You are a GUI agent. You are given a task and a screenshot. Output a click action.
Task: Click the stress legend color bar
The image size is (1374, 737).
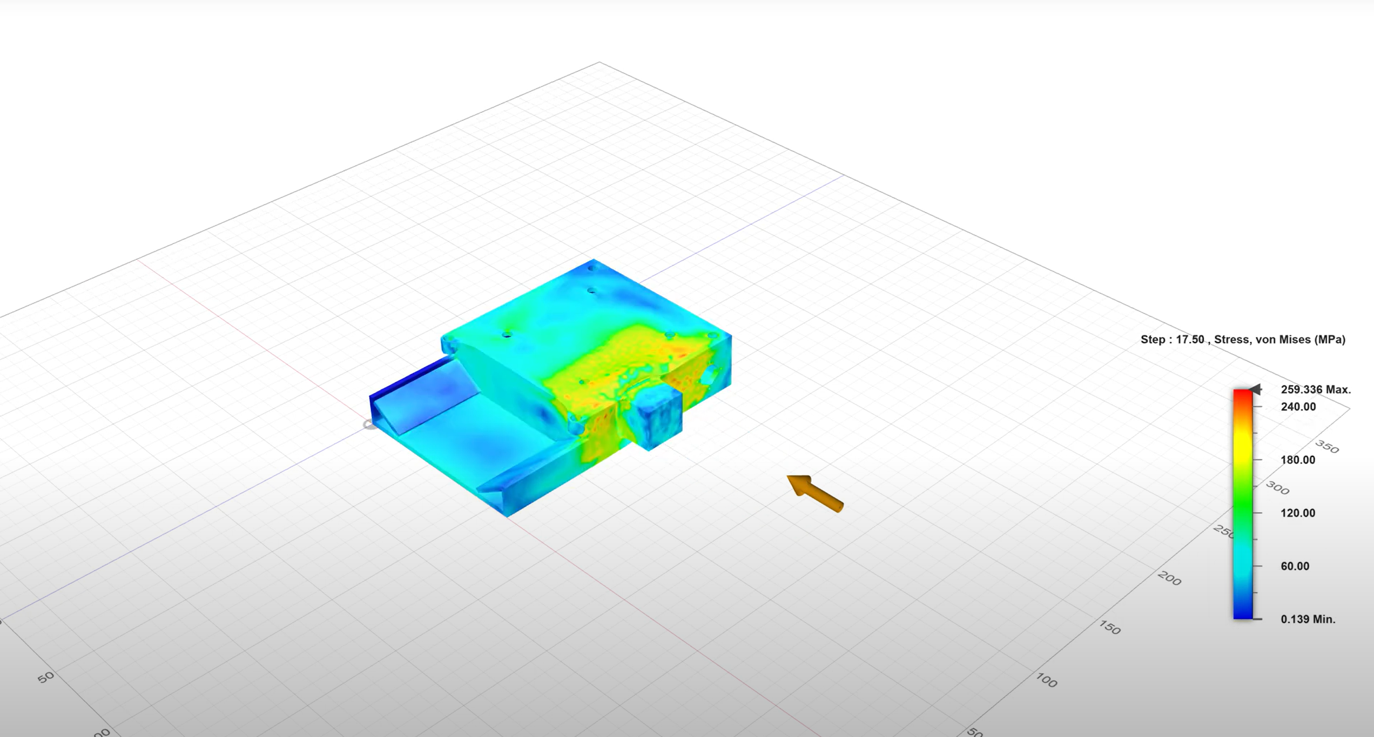tap(1243, 504)
